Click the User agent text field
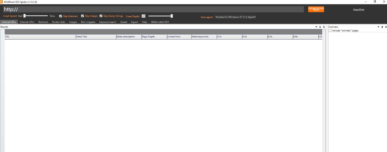This screenshot has width=387, height=152. point(235,17)
